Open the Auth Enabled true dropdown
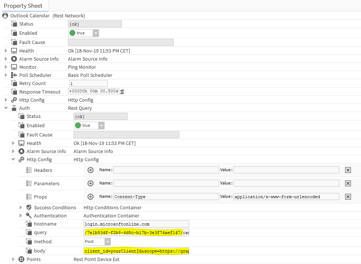The height and width of the screenshot is (264, 361). [x=101, y=125]
